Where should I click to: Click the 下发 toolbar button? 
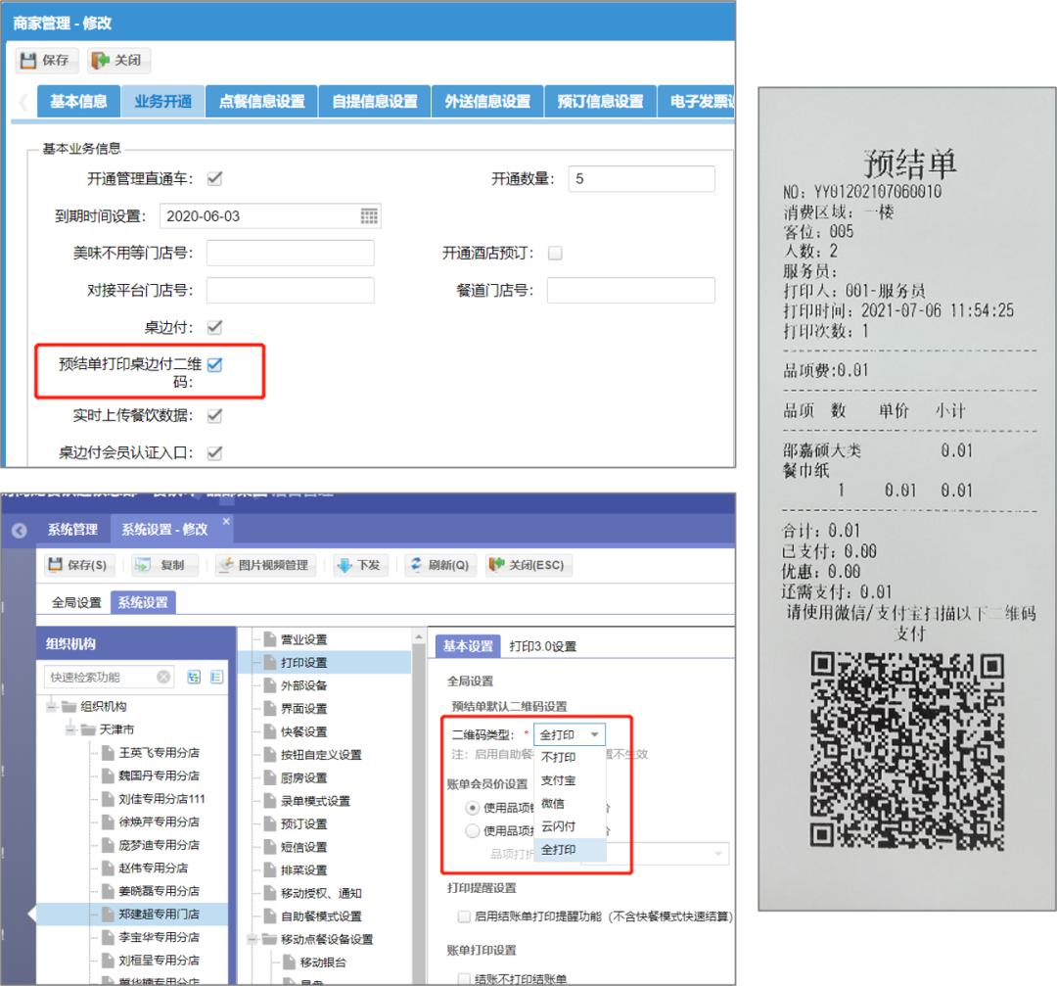coord(360,565)
